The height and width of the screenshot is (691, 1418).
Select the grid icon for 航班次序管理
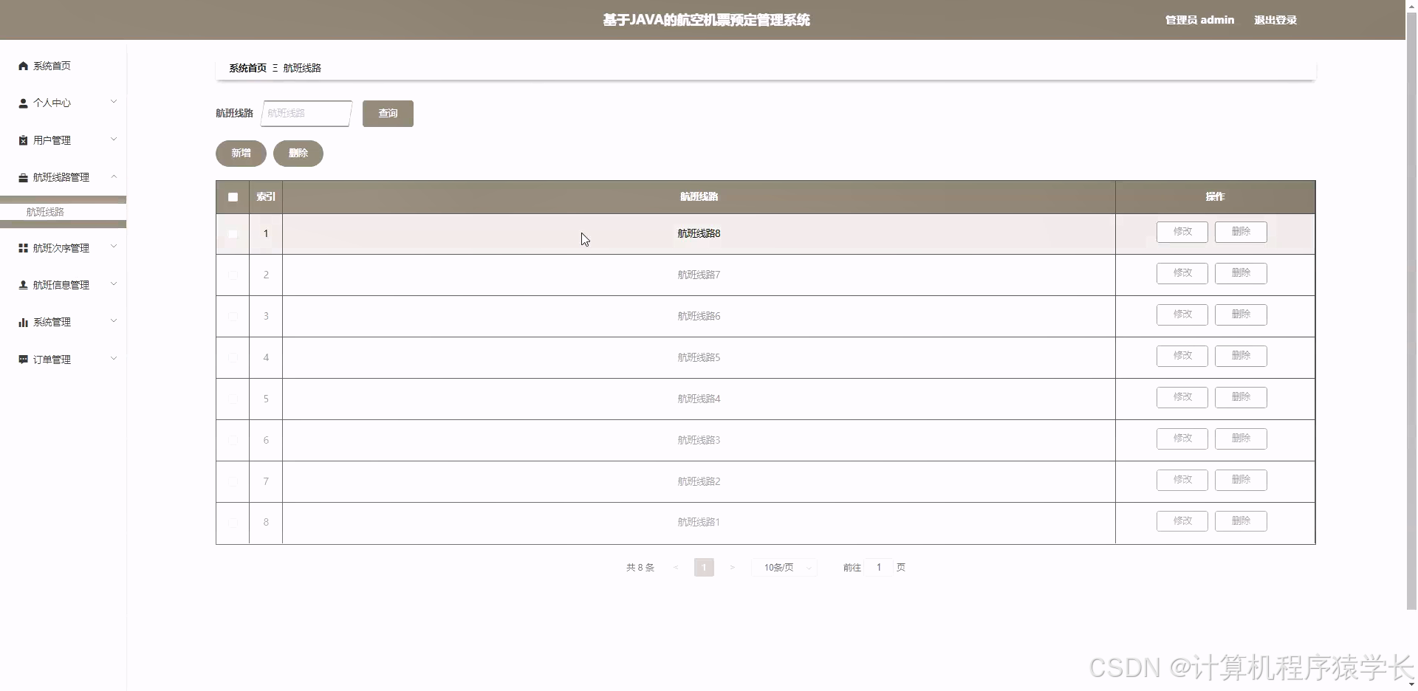[22, 247]
